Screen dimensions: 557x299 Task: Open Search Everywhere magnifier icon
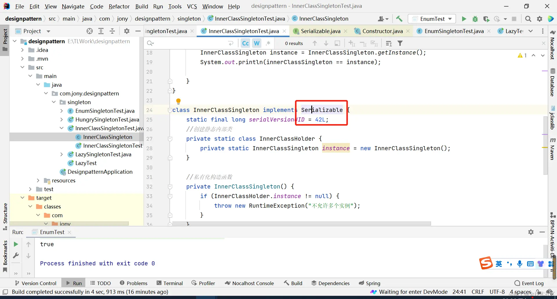pyautogui.click(x=528, y=19)
